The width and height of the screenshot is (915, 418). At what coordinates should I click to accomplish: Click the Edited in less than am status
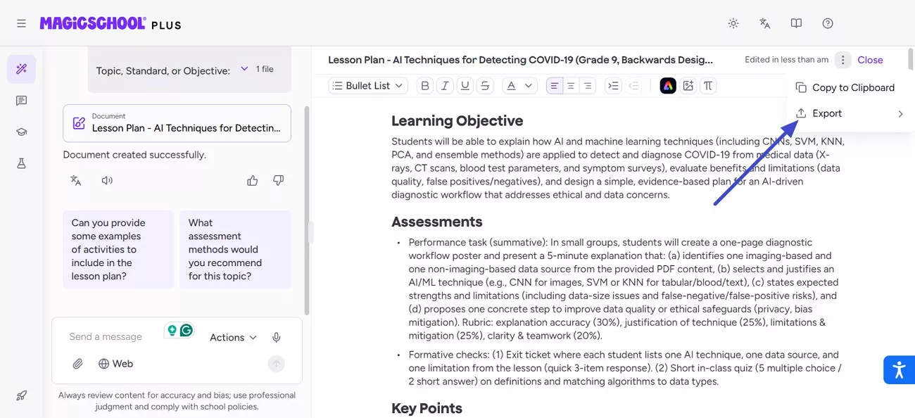[x=787, y=60]
